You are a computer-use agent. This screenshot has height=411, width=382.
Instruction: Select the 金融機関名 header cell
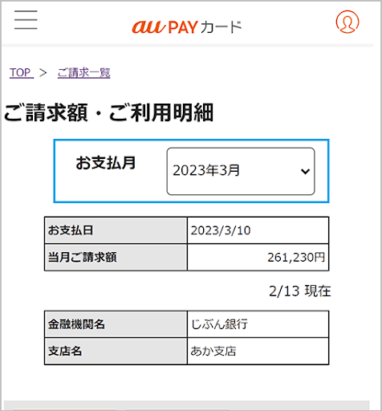click(116, 324)
